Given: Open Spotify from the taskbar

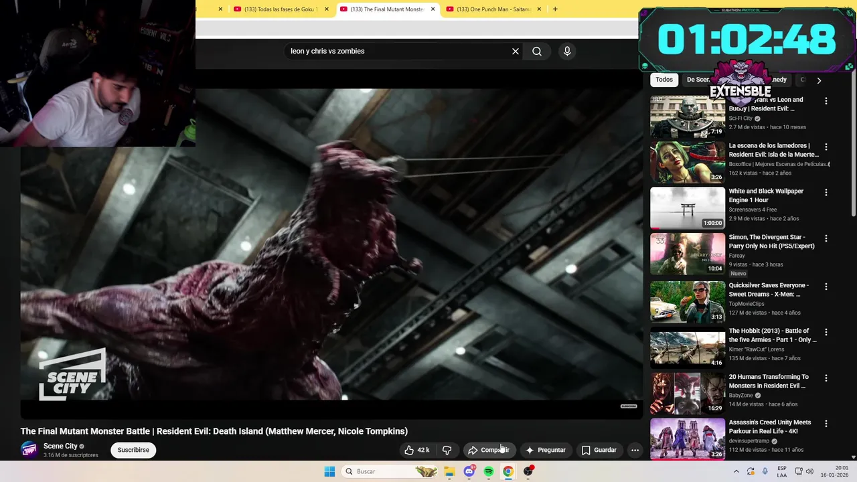Looking at the screenshot, I should click(489, 471).
